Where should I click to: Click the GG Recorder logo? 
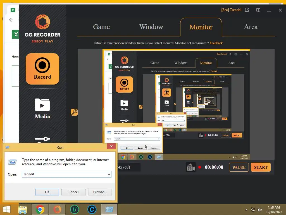(42, 28)
